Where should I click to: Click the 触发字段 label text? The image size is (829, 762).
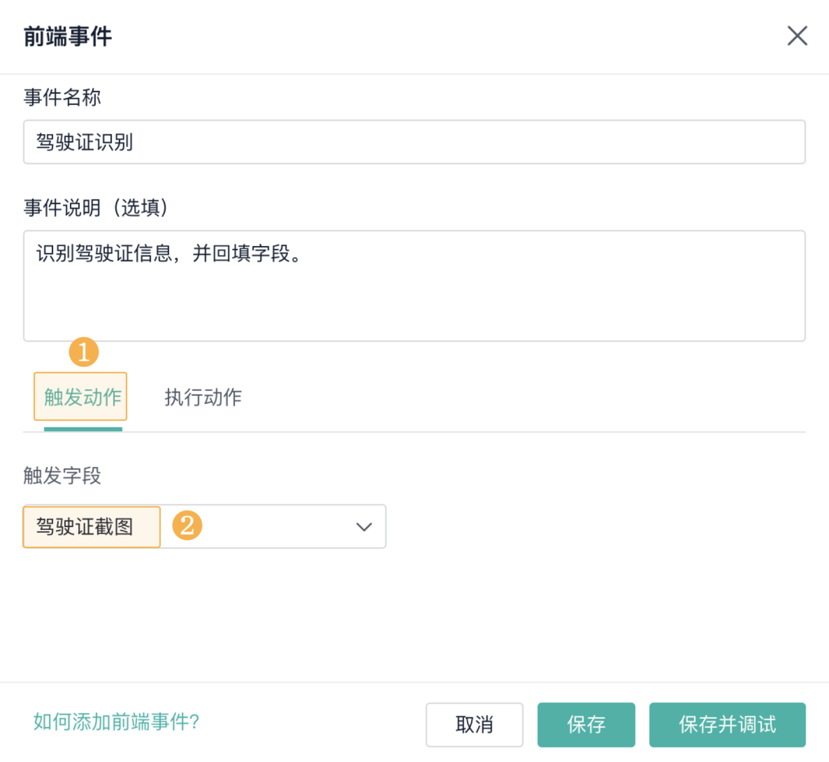coord(62,475)
